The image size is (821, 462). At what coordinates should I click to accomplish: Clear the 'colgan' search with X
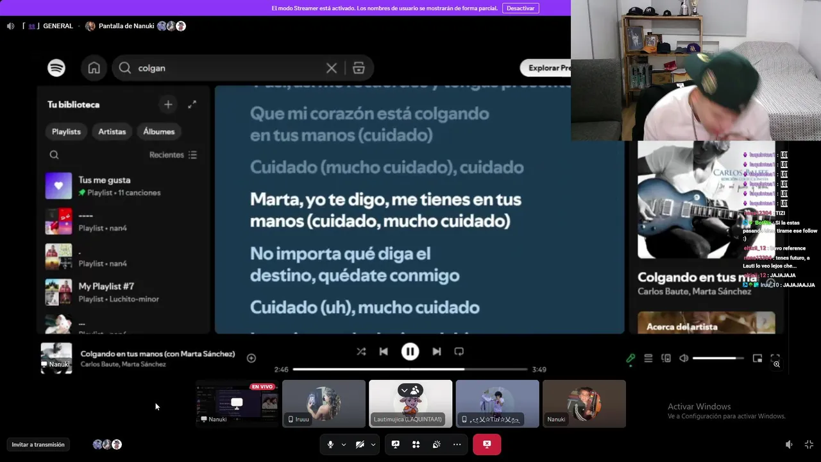click(332, 68)
